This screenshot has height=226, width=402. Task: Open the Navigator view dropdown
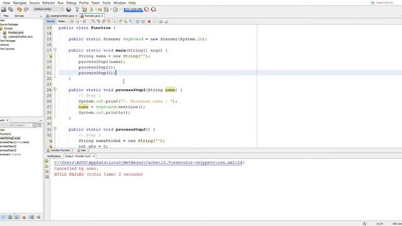click(x=11, y=126)
